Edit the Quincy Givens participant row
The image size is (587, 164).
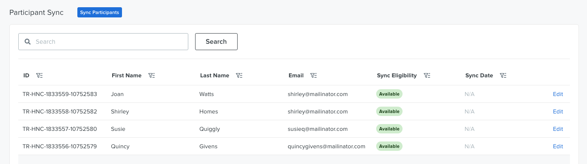tap(558, 146)
